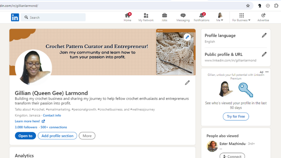Click the Open to button

25,136
